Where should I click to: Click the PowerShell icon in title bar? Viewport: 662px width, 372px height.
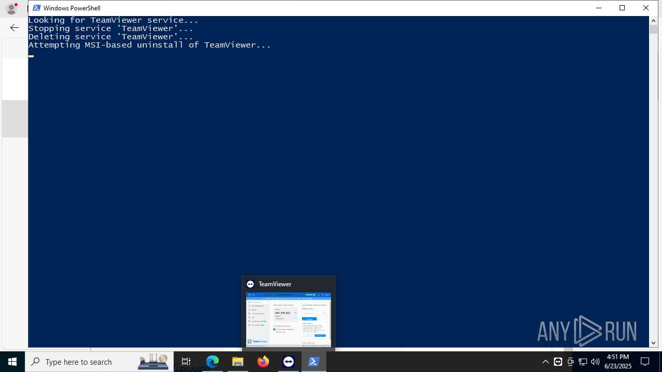tap(37, 8)
